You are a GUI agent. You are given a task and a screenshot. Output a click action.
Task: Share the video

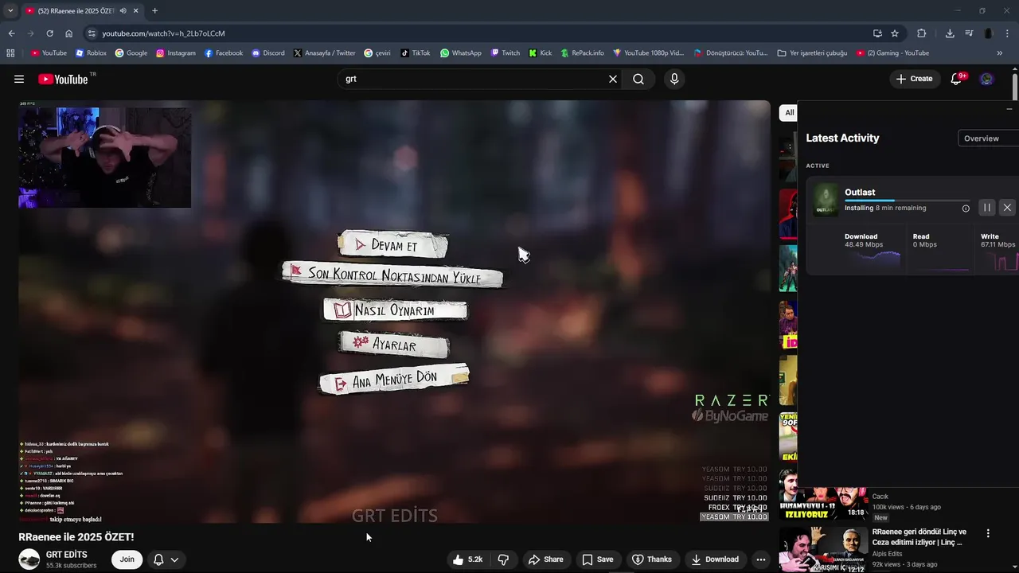(x=545, y=559)
